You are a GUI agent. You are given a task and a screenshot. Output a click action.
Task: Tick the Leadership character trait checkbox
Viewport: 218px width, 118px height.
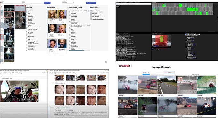click(x=70, y=32)
